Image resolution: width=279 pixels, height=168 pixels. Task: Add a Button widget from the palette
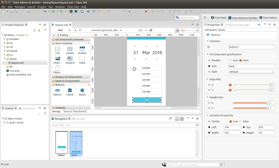(x=57, y=92)
